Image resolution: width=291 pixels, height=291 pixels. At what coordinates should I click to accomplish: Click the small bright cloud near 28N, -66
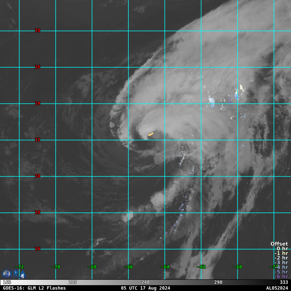click(x=128, y=217)
